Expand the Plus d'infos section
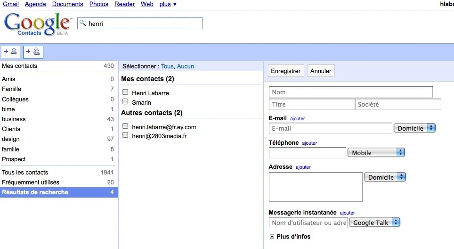This screenshot has height=249, width=454. pos(272,237)
